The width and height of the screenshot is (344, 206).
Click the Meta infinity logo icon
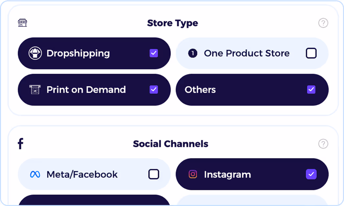point(35,174)
